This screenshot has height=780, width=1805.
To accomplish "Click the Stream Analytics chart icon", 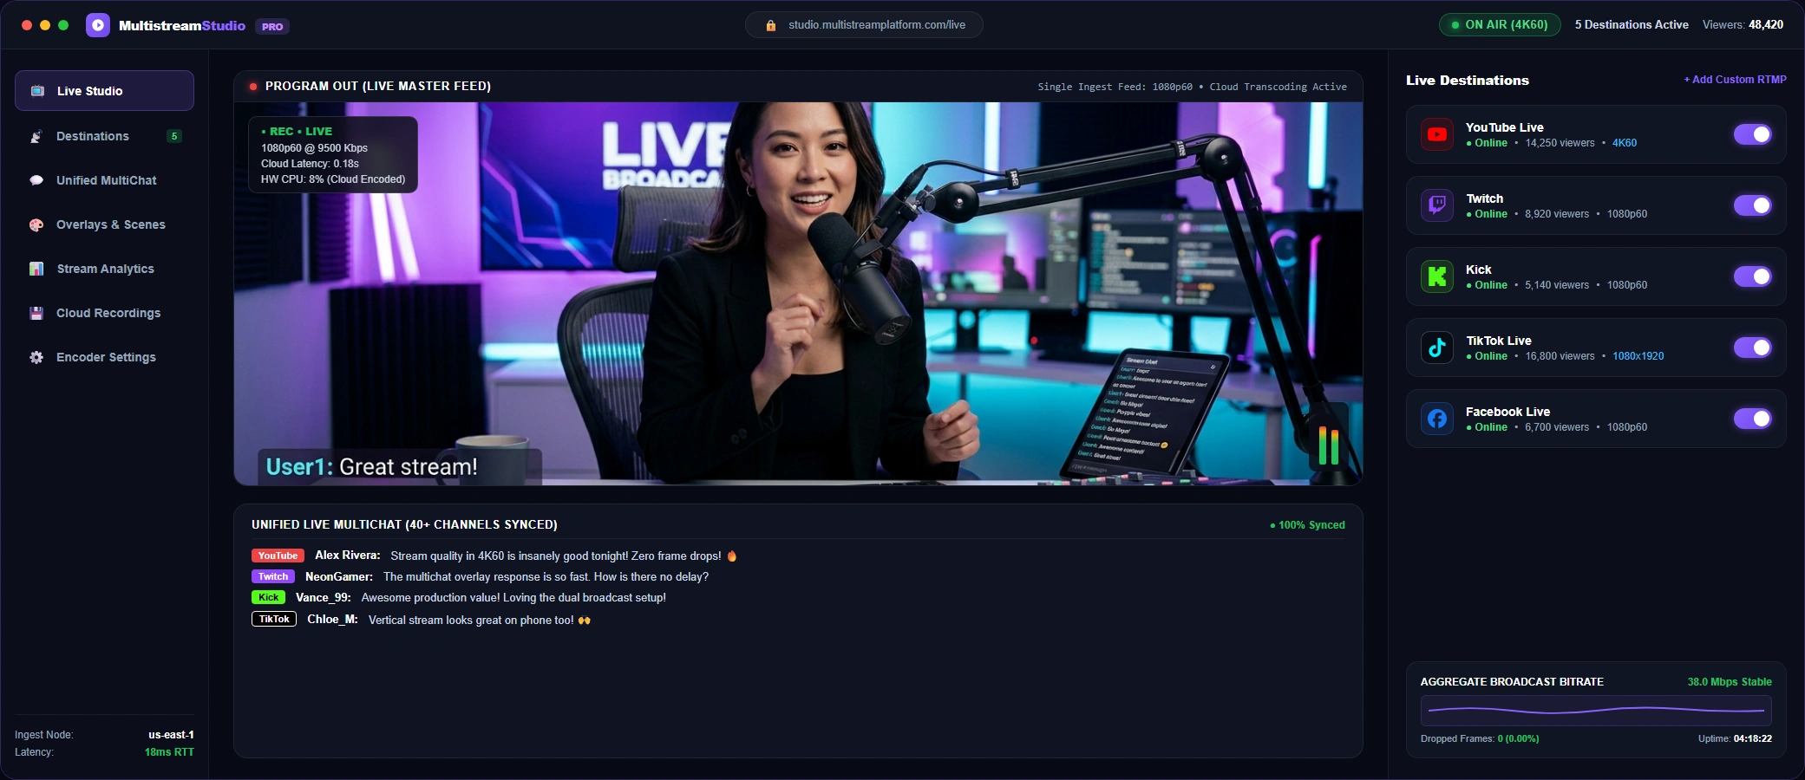I will click(36, 269).
